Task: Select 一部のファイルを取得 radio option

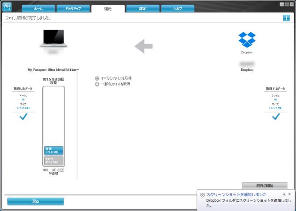Action: point(97,84)
